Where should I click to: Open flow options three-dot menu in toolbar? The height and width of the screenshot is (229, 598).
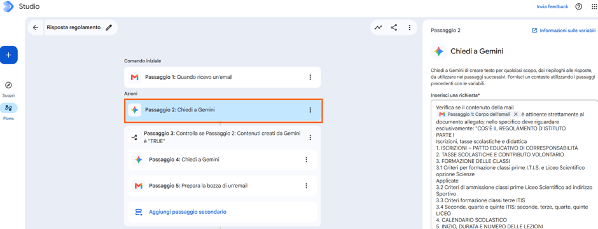coord(409,27)
